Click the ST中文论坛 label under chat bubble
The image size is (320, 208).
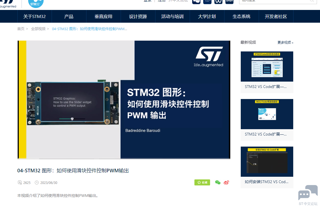coord(308,204)
